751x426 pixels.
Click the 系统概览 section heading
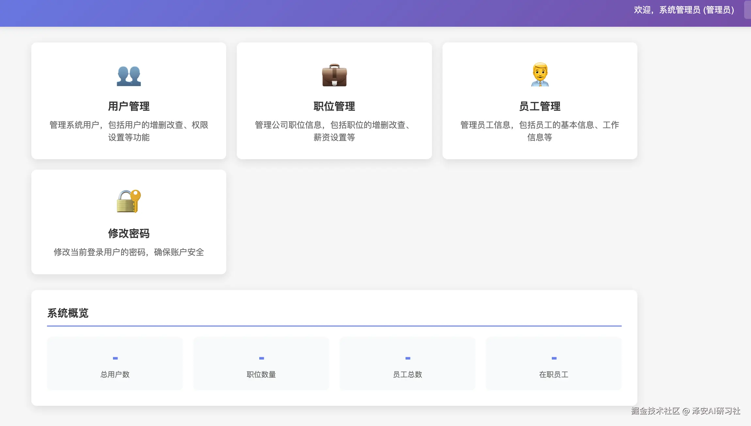tap(68, 313)
